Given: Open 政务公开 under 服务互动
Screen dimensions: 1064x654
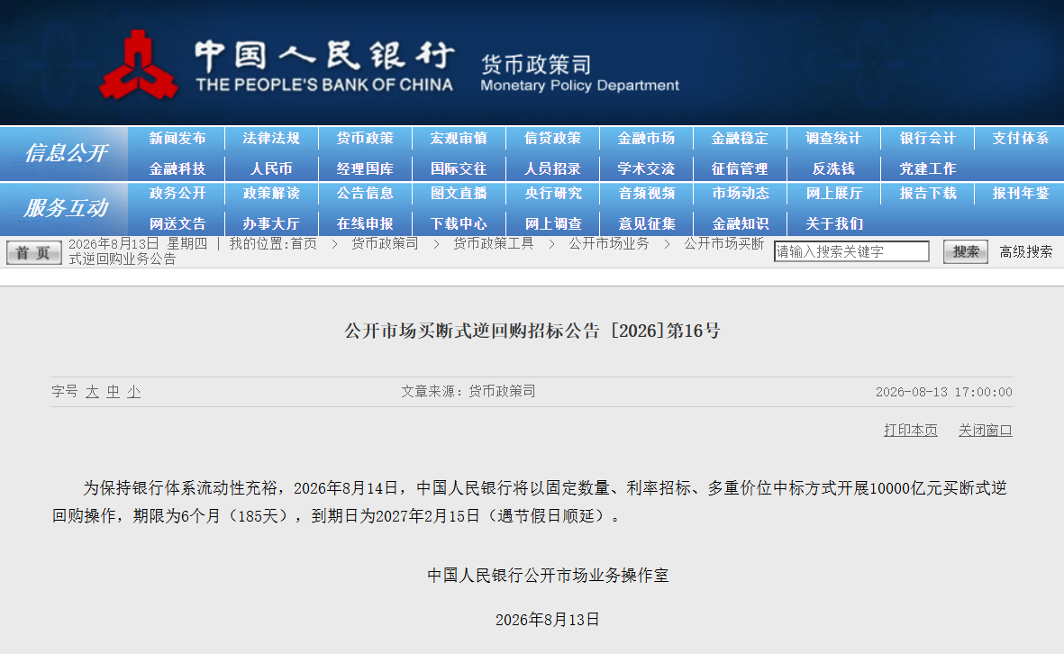Looking at the screenshot, I should click(177, 194).
